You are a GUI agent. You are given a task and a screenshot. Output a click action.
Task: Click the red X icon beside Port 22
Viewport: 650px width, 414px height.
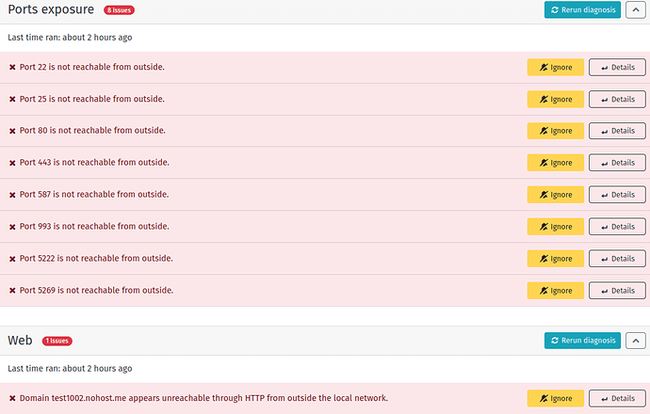click(12, 67)
